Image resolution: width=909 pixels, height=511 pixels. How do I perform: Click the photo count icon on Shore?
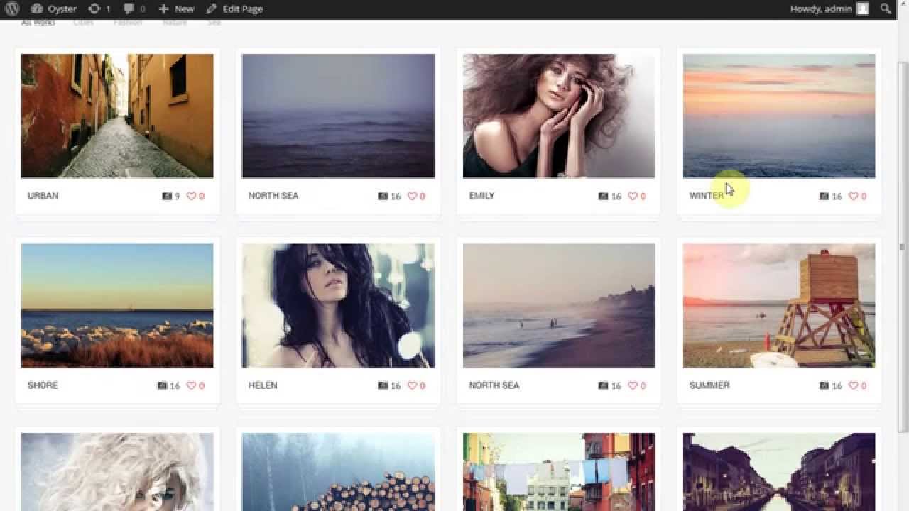click(x=162, y=385)
